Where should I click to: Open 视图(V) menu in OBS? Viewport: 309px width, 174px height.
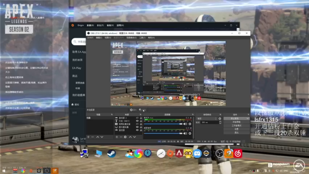(x=108, y=38)
